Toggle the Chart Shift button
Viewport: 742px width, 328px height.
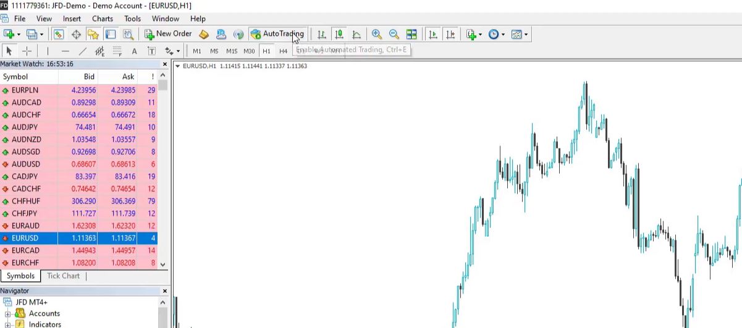tap(450, 35)
